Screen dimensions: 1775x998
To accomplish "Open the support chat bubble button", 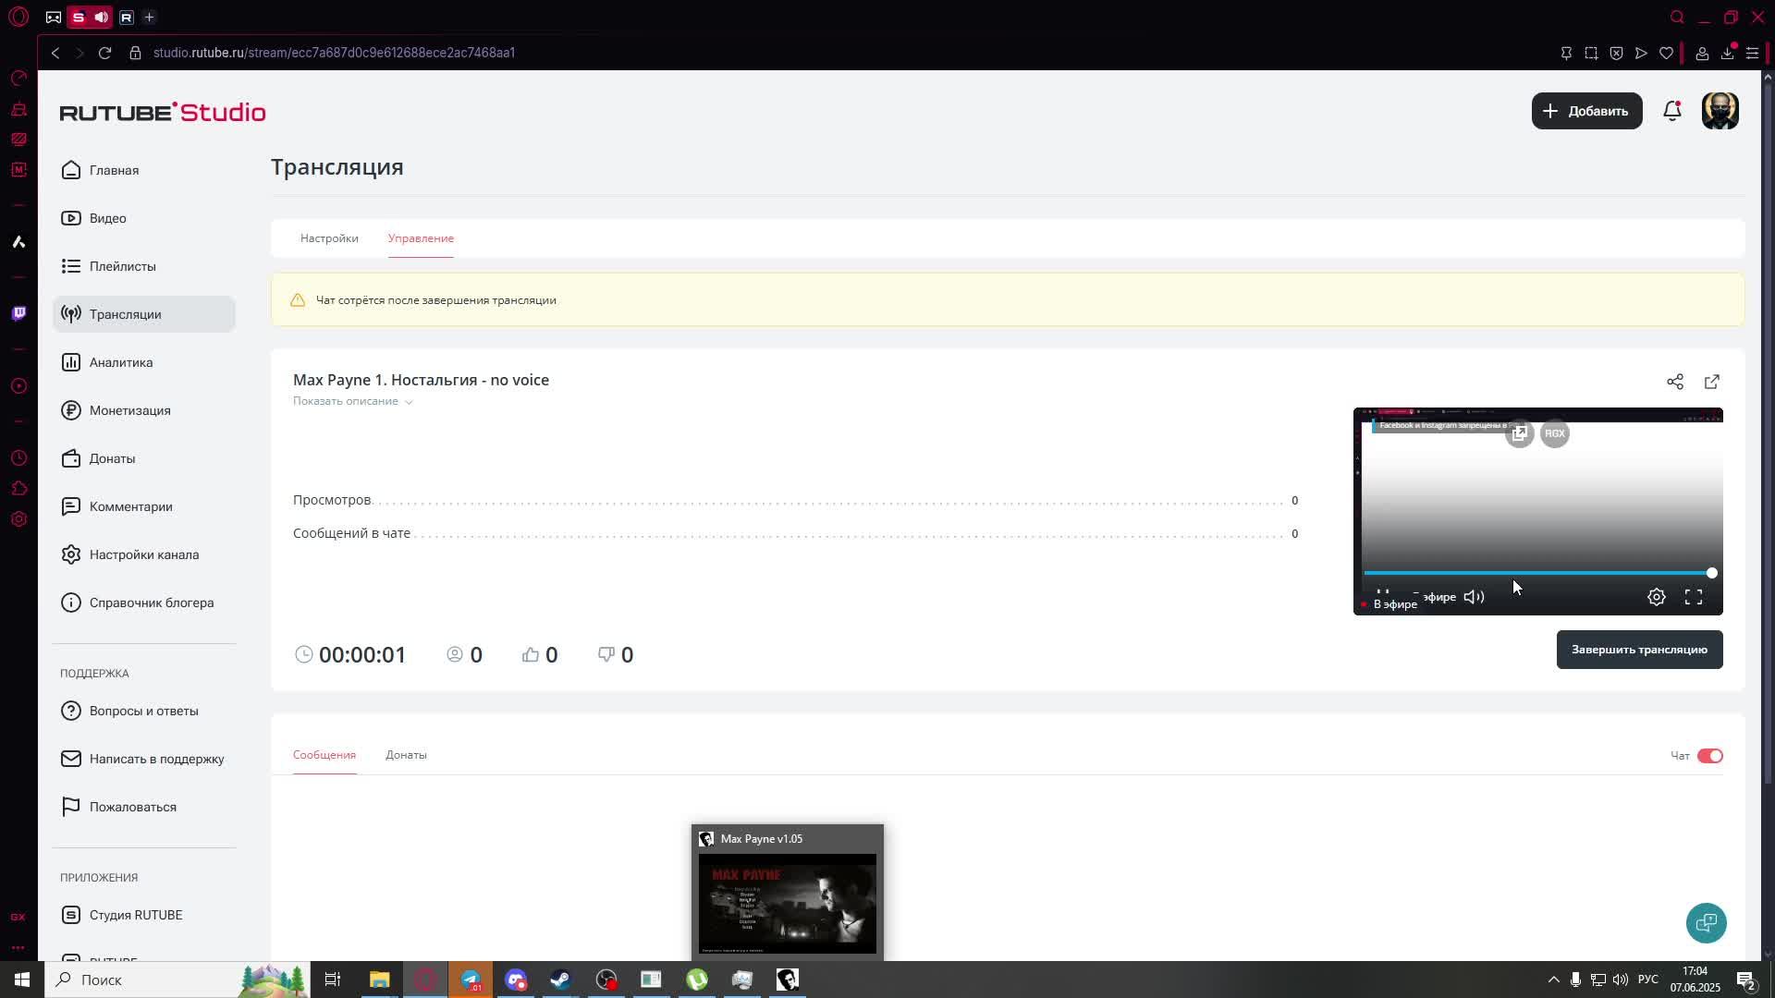I will (x=1707, y=922).
